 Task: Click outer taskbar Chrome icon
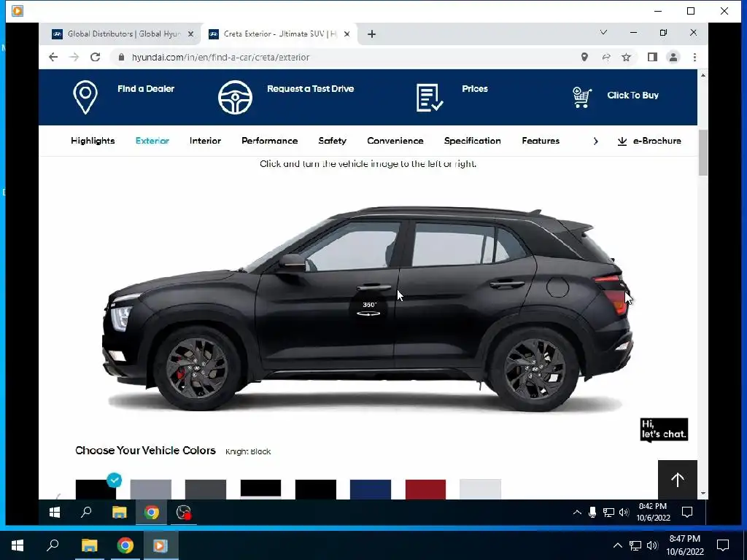pos(125,545)
